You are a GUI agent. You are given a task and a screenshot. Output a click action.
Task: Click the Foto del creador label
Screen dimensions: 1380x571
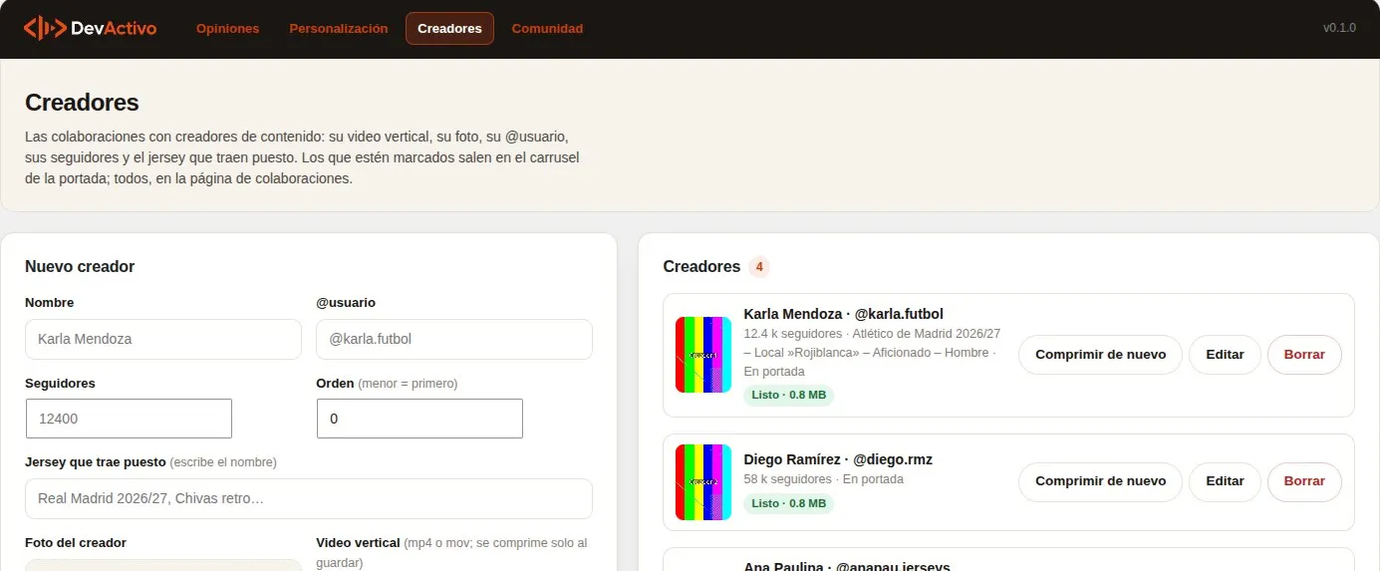click(x=76, y=543)
